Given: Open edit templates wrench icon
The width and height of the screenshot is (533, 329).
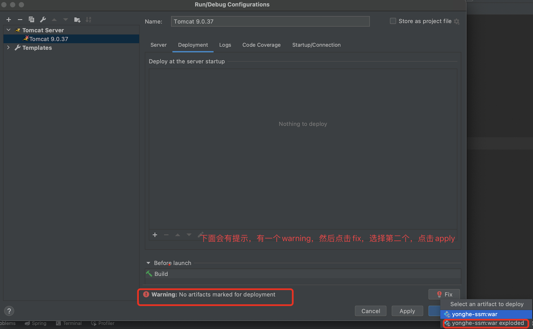Looking at the screenshot, I should (43, 20).
